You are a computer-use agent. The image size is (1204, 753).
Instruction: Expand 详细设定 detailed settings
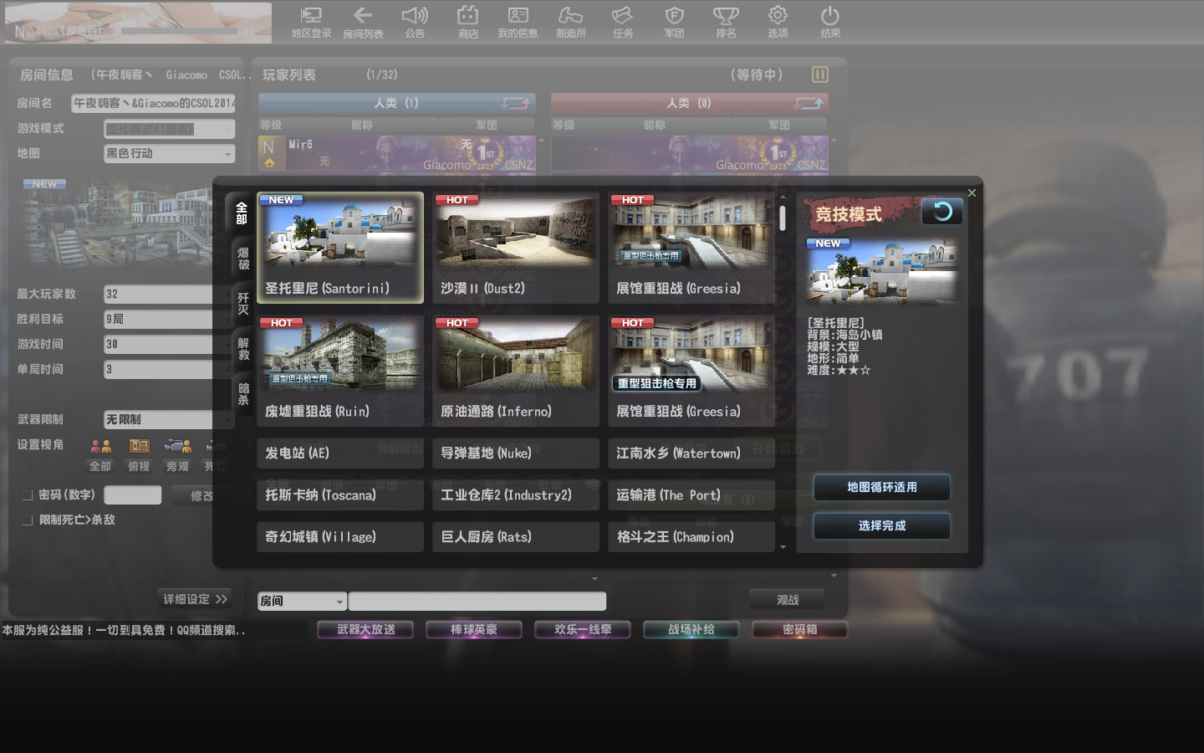[x=195, y=599]
